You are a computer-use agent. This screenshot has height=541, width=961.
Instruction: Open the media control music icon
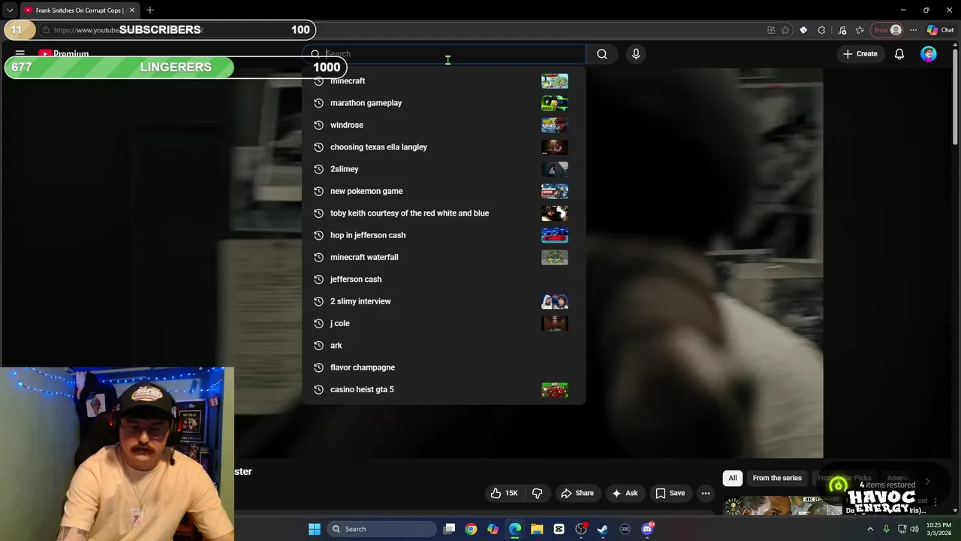coord(842,30)
